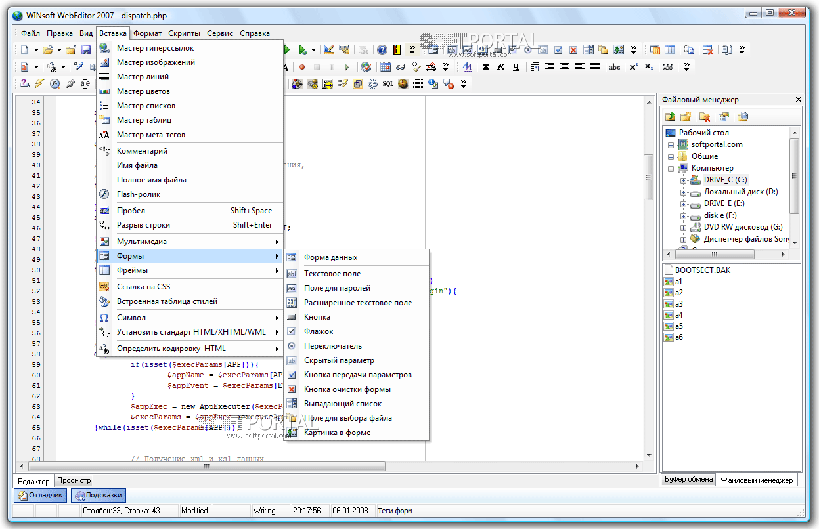Go up a folder in the file manager
819x529 pixels.
click(671, 117)
